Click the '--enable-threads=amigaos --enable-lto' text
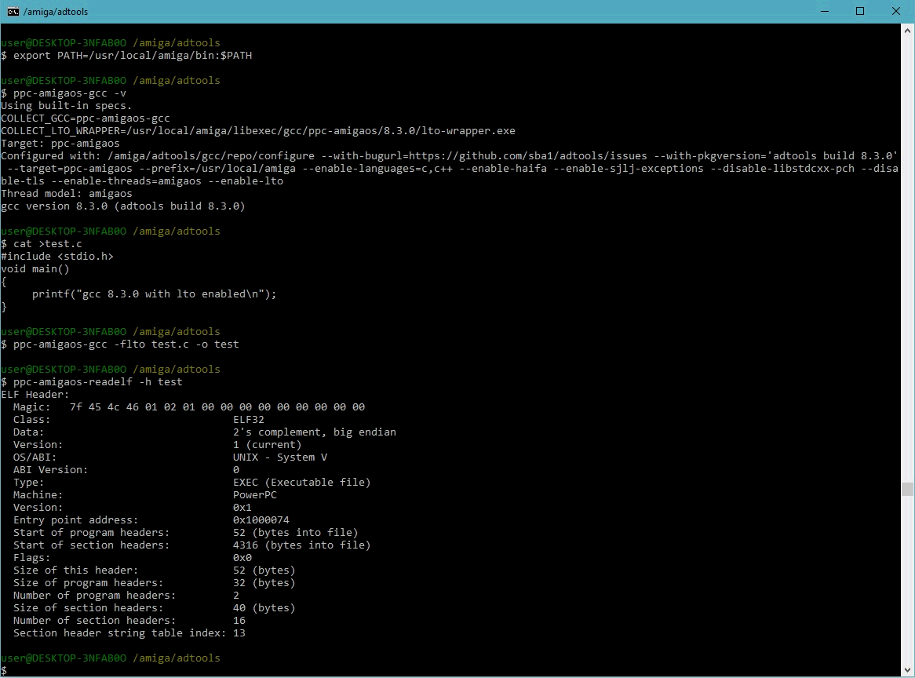 pyautogui.click(x=167, y=180)
